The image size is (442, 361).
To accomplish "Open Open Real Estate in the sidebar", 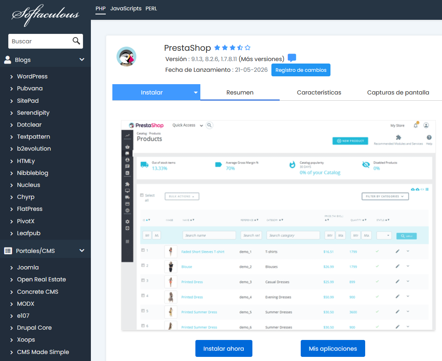I will (x=41, y=279).
